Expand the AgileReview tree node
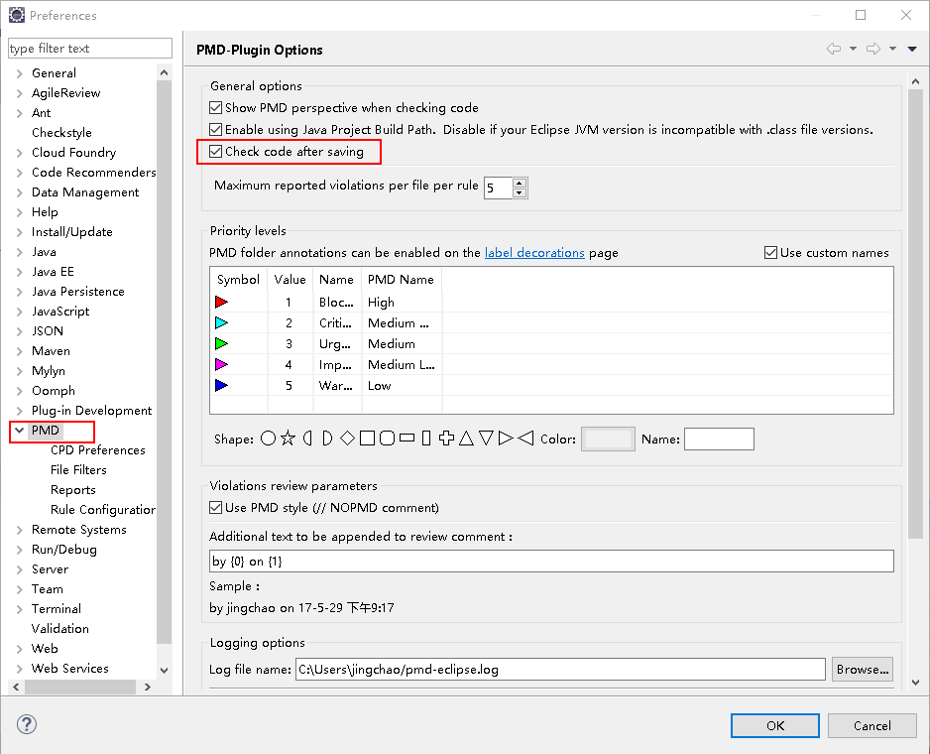930x754 pixels. click(x=20, y=93)
